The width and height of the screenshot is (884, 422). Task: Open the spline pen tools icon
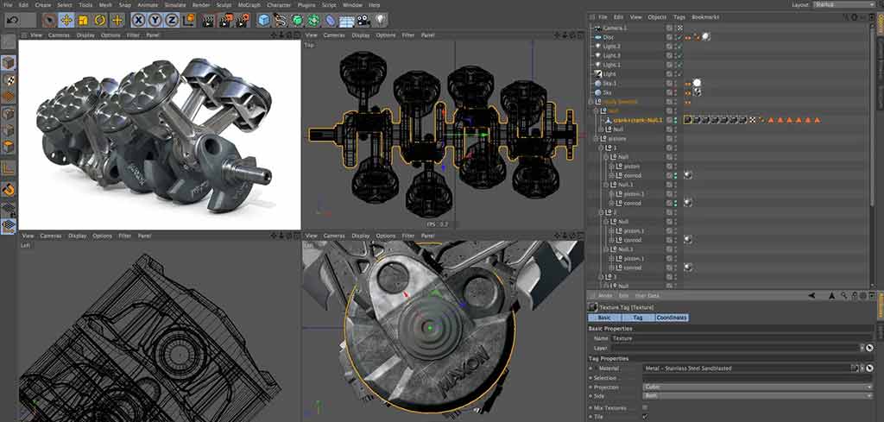(281, 21)
